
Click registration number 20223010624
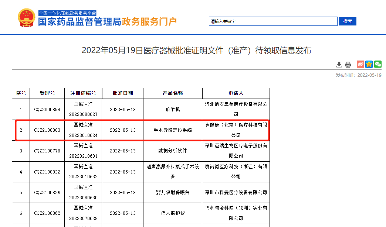pyautogui.click(x=83, y=135)
